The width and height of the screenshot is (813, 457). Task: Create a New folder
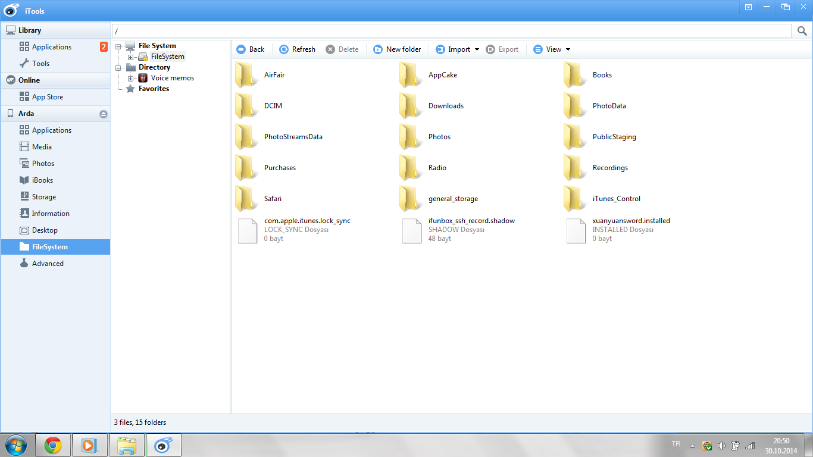pyautogui.click(x=397, y=49)
